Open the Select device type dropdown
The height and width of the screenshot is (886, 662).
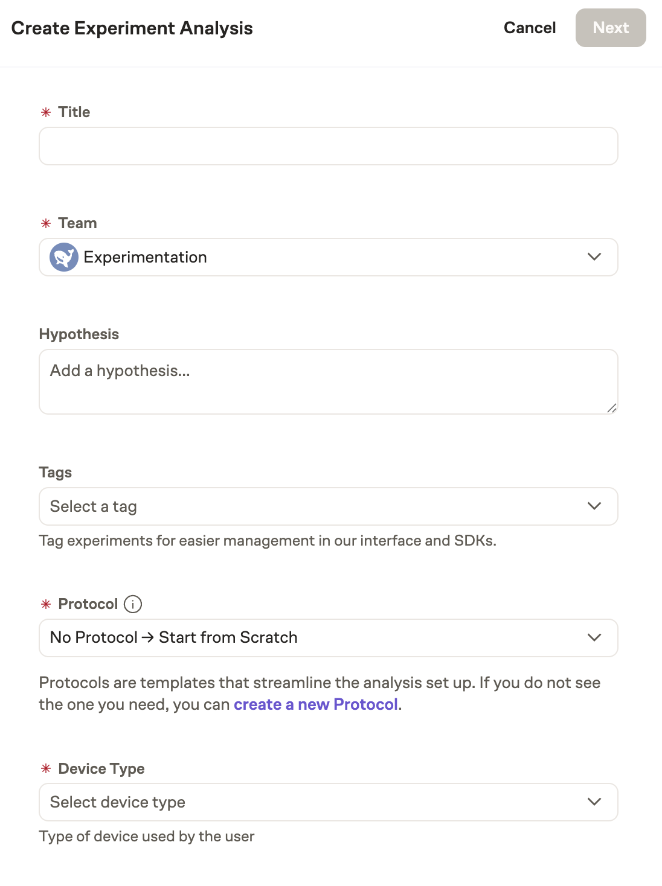click(329, 802)
